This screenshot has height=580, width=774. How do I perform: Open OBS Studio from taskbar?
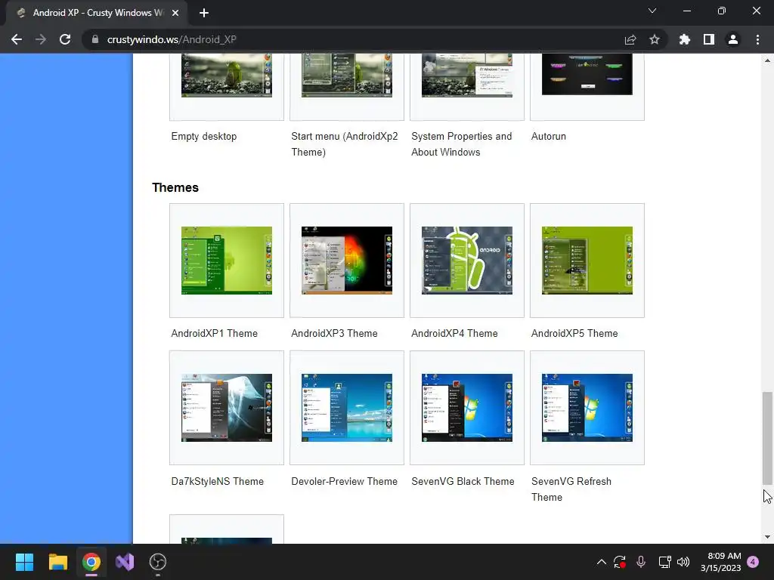click(x=158, y=562)
